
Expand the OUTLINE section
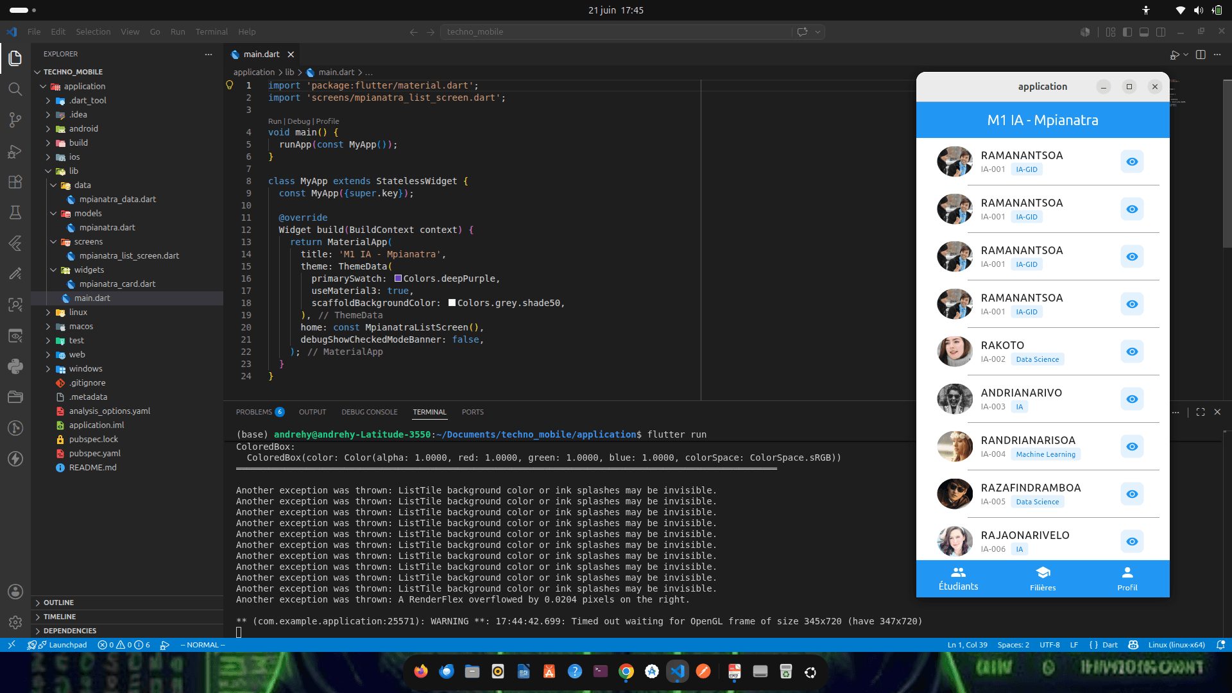coord(58,603)
